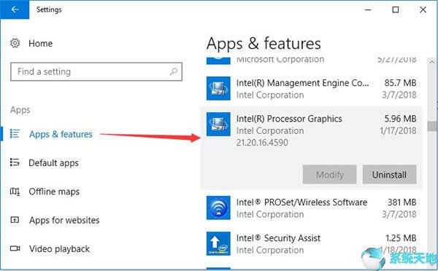Select Intel PROSet/Wireless Software entry
The width and height of the screenshot is (438, 271).
[312, 208]
